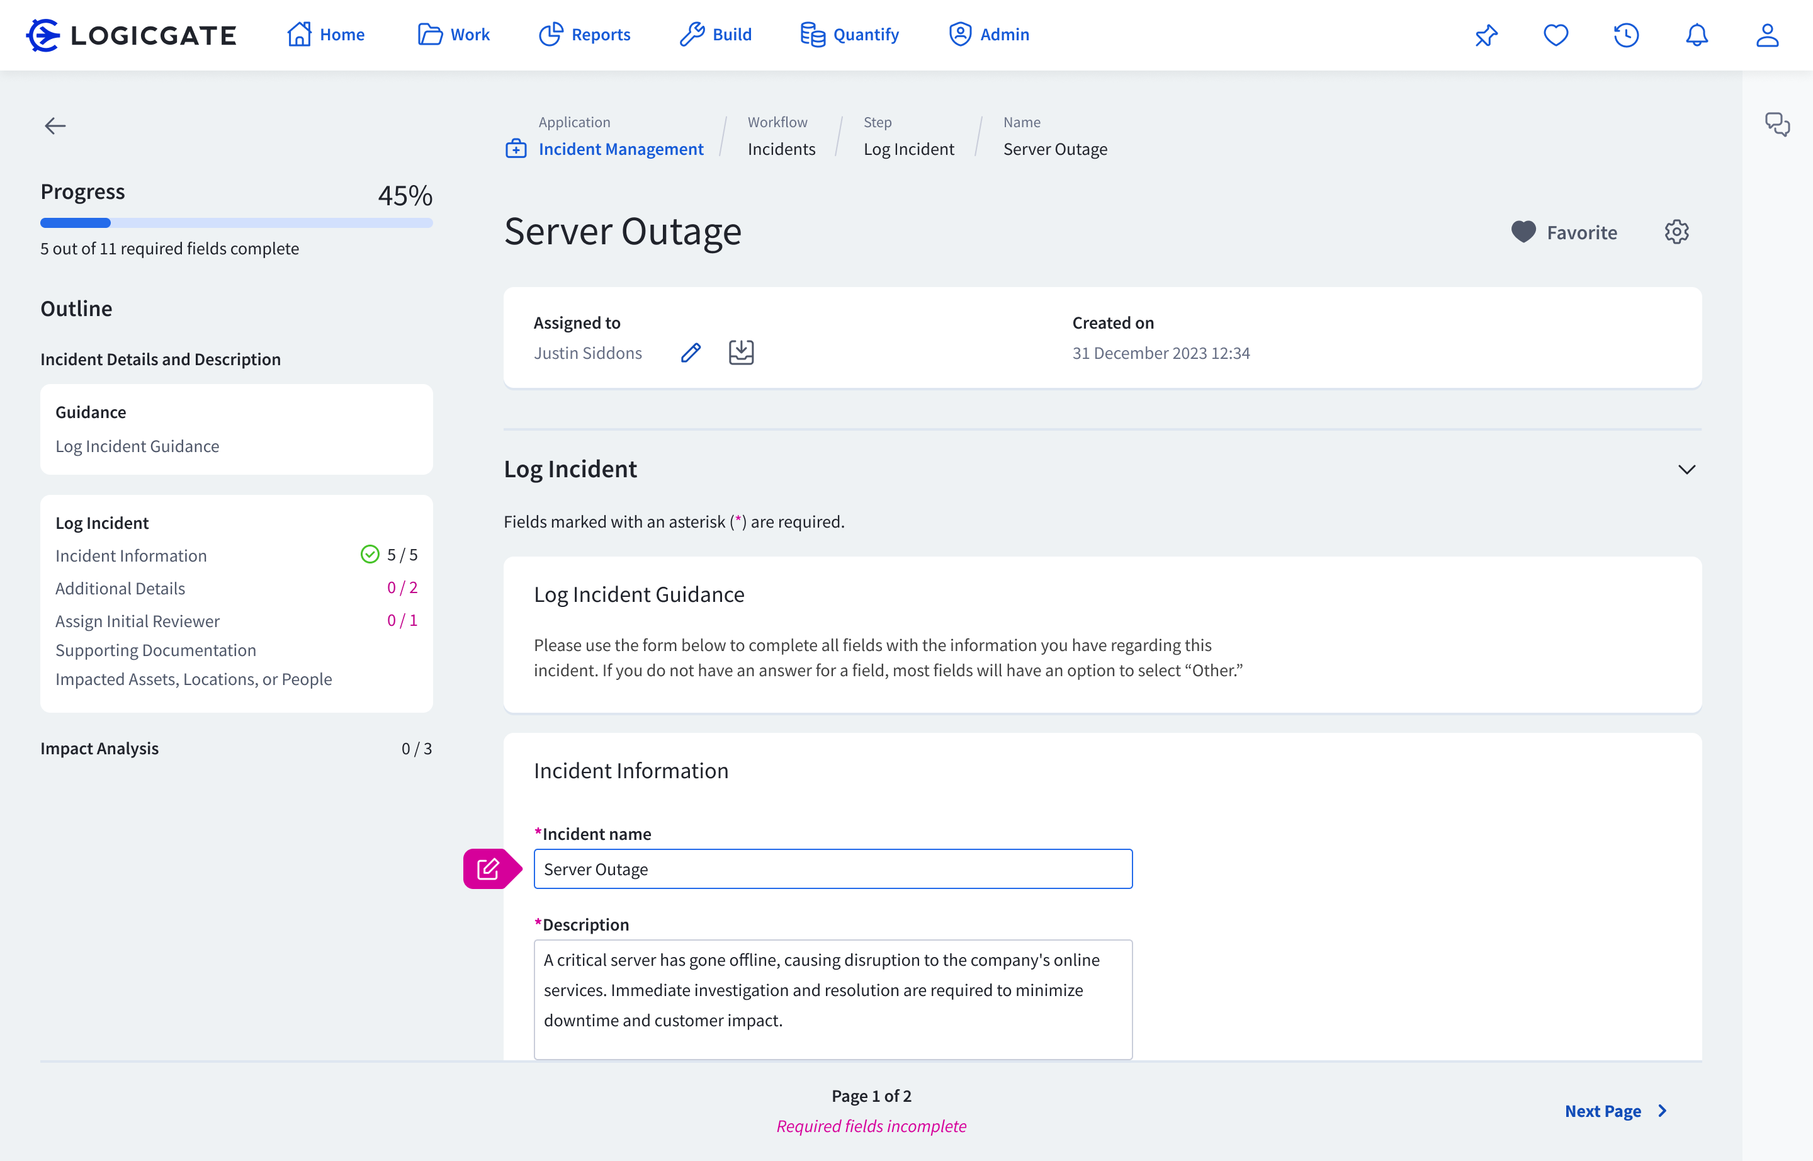Screen dimensions: 1813x1161
Task: Open the Reports section
Action: [x=585, y=35]
